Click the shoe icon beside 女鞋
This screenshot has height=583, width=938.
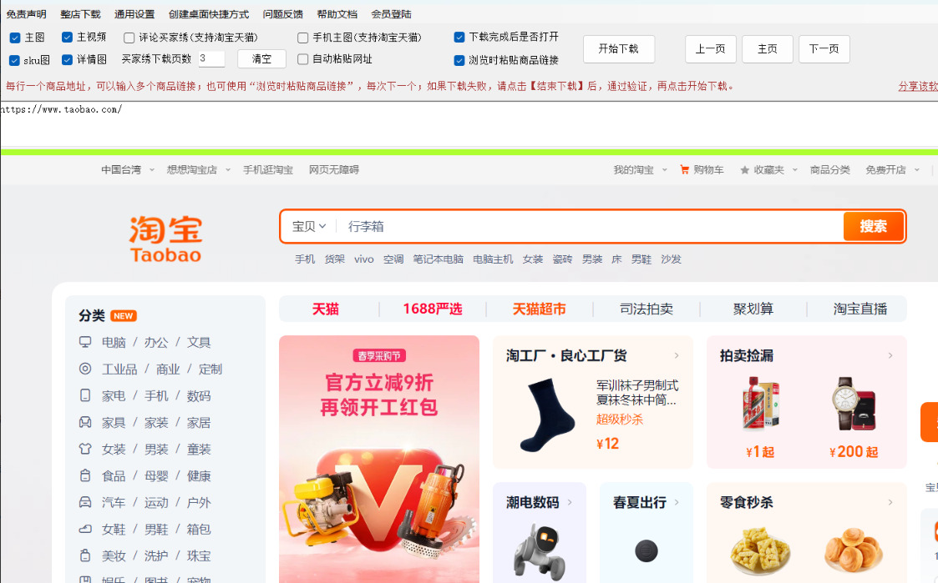pyautogui.click(x=85, y=529)
